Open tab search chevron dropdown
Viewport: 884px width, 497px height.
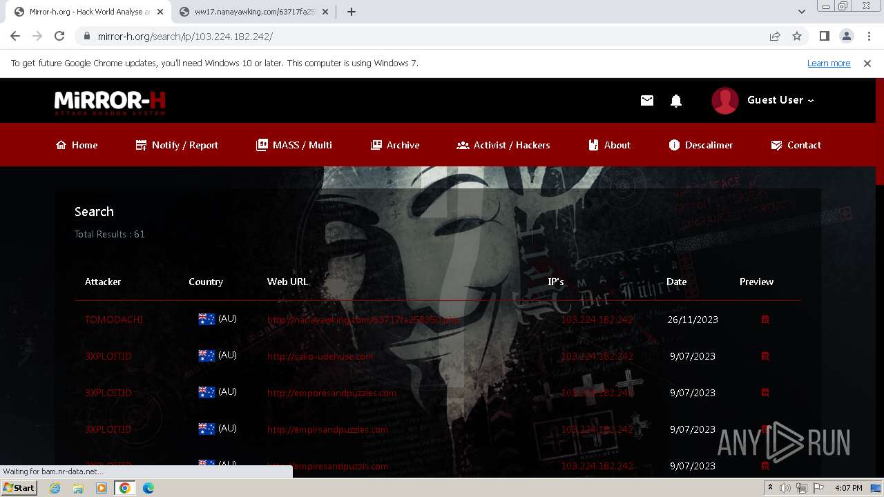[802, 12]
